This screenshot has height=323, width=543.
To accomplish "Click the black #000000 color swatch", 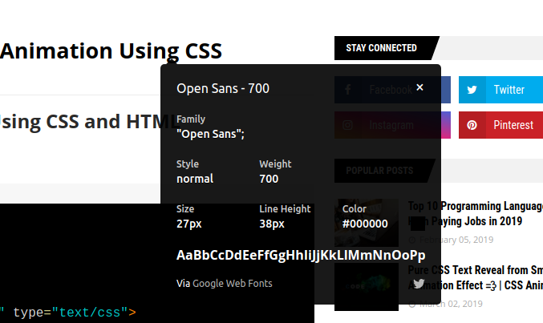I will pos(417,224).
